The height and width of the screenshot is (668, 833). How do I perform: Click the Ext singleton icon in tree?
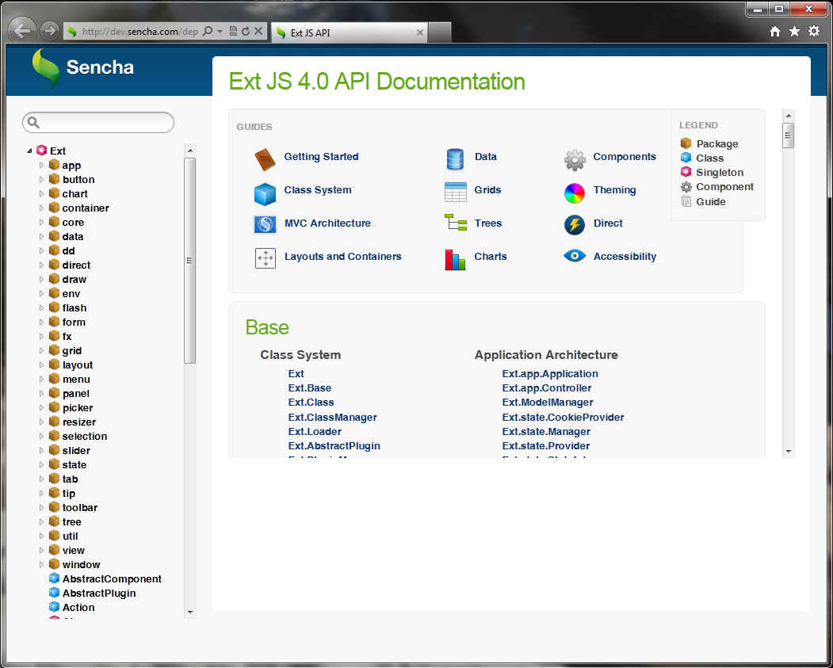(x=41, y=151)
